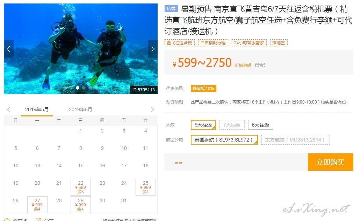Switch to the 2019年5月 tab

point(37,109)
